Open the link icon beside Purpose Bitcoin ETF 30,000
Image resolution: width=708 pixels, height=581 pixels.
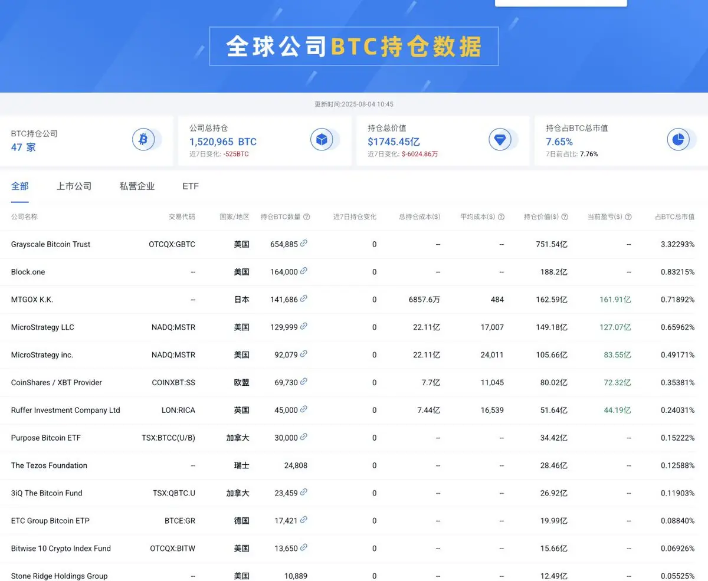(x=304, y=437)
